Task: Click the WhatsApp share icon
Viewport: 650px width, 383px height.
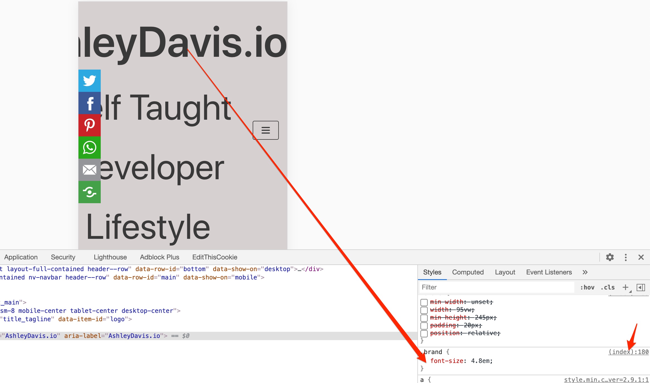Action: click(x=89, y=148)
